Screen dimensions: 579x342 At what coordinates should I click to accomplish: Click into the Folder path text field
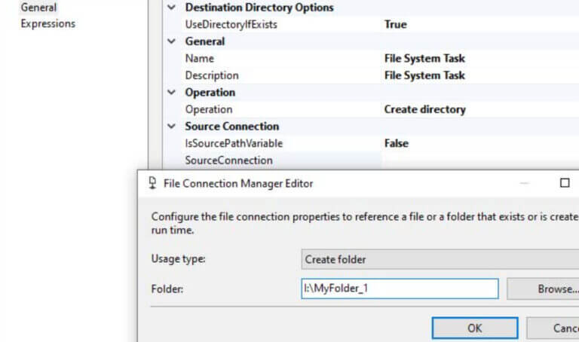(x=400, y=289)
